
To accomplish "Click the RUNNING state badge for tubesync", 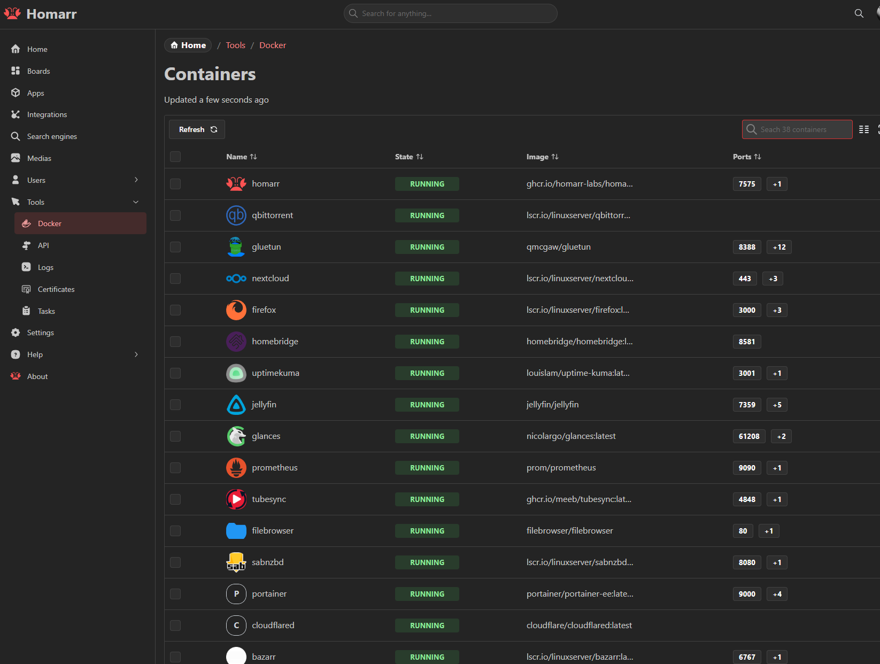I will [x=427, y=499].
